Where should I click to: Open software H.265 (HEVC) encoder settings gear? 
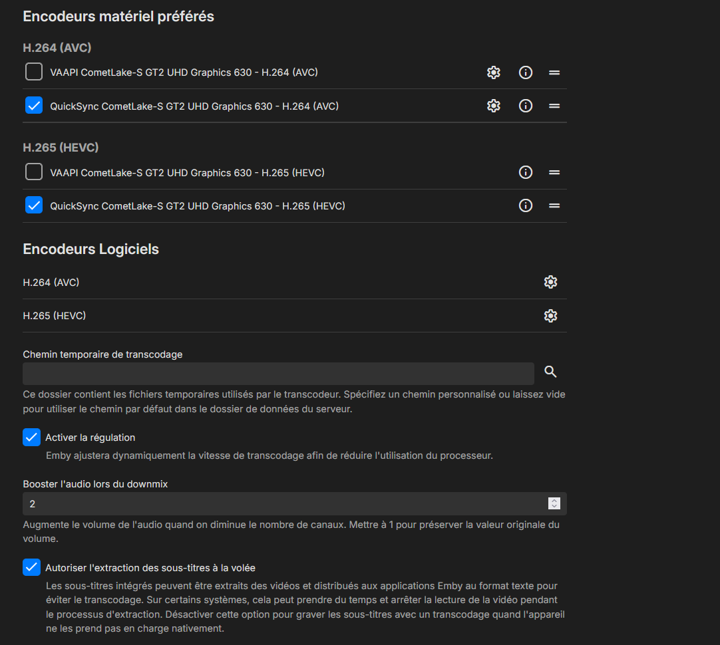pyautogui.click(x=550, y=316)
